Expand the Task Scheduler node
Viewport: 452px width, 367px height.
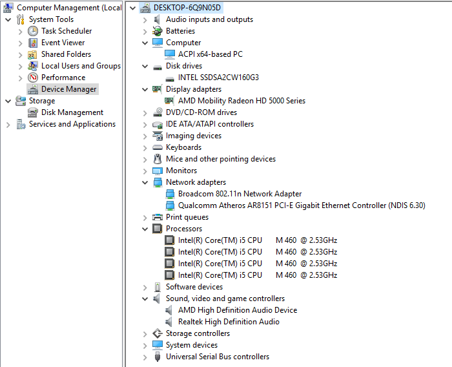click(x=20, y=32)
